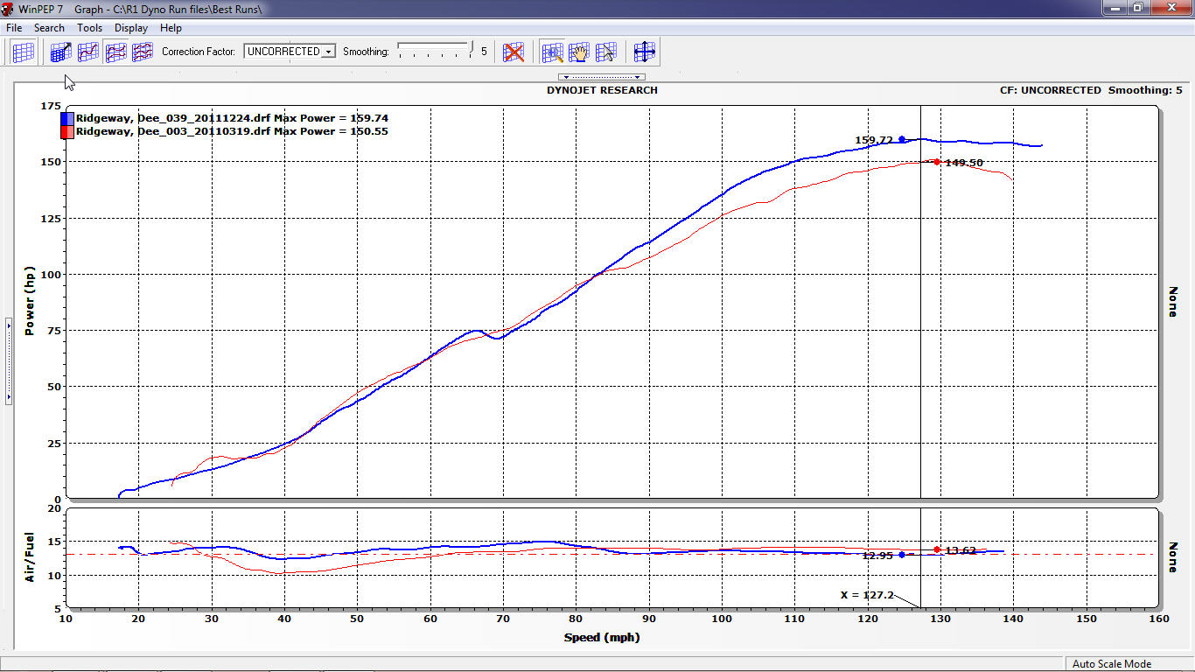The width and height of the screenshot is (1195, 672).
Task: Click the Speed (mph) axis label
Action: coord(601,637)
